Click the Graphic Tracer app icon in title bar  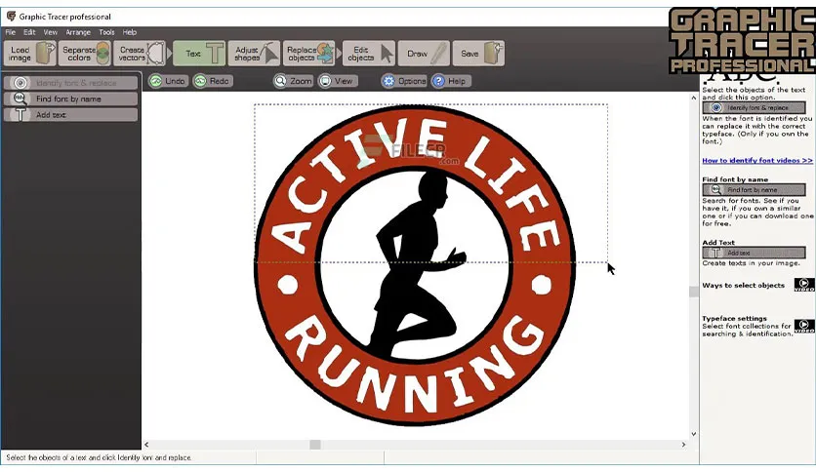pos(11,17)
